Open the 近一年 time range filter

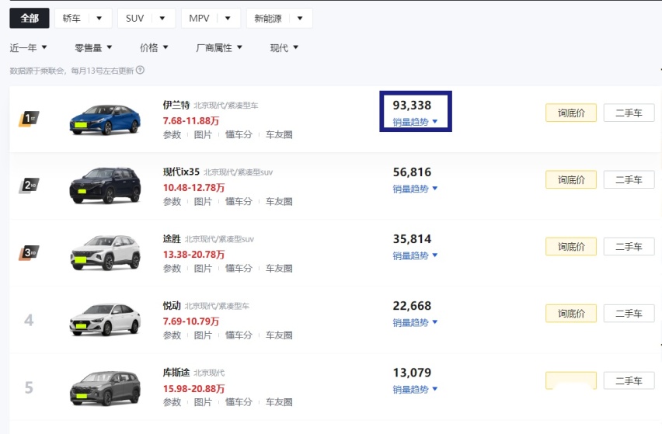28,47
